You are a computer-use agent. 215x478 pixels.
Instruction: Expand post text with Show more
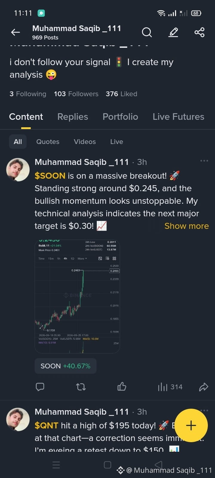(x=187, y=226)
